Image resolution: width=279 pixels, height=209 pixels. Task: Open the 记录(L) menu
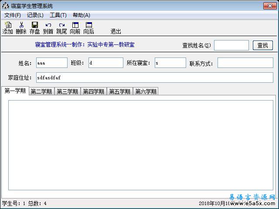coord(35,15)
